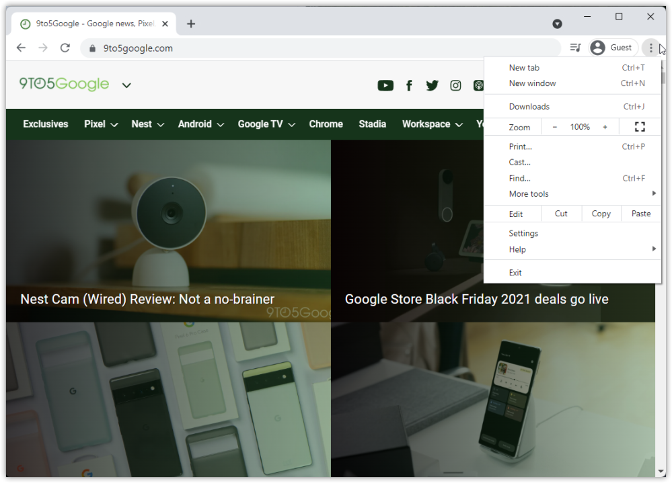Screen dimensions: 672x483
Task: Decrease zoom with the minus button
Action: [x=554, y=127]
